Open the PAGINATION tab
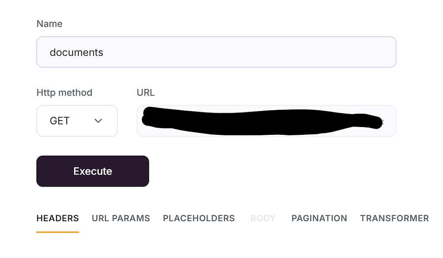The height and width of the screenshot is (258, 443). 319,218
